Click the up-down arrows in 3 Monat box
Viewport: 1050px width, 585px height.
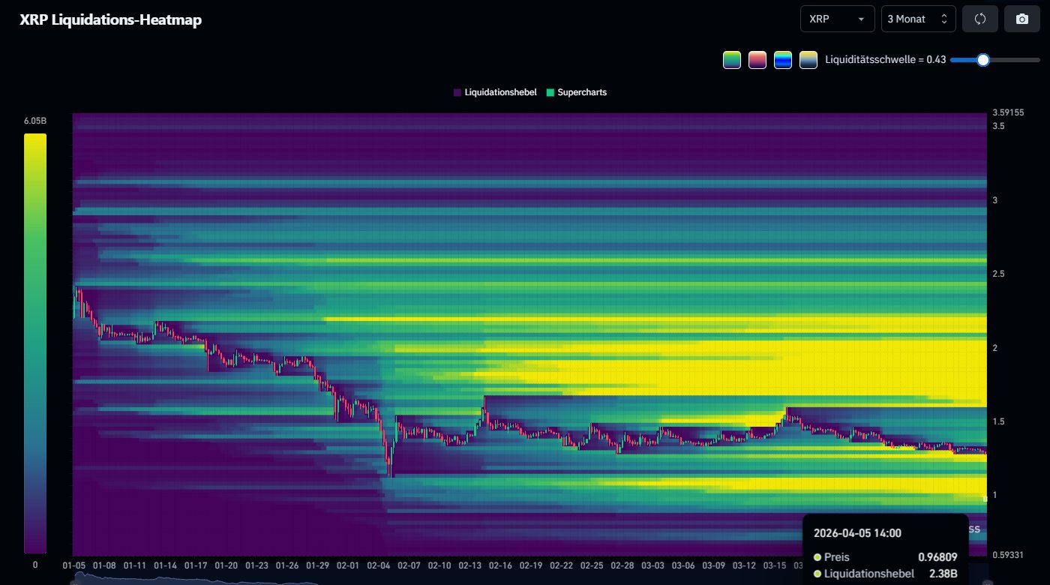click(943, 19)
